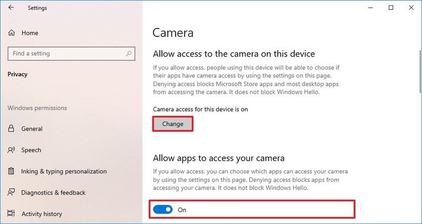Click the back arrow icon in Settings
This screenshot has height=224, width=422.
coord(11,7)
